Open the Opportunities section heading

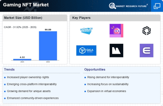click(x=95, y=70)
